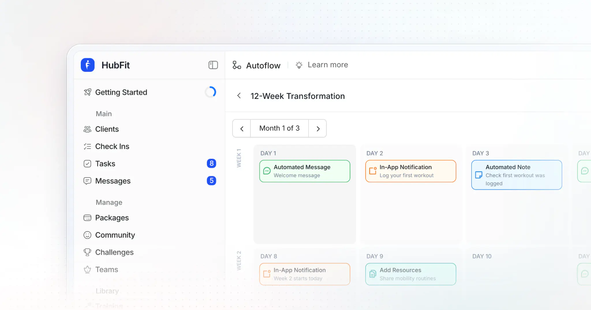Click the HubFit brand name
Viewport: 591px width, 310px height.
click(116, 65)
